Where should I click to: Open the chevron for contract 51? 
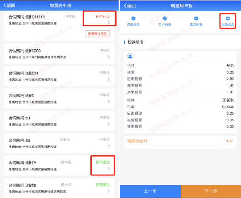pyautogui.click(x=109, y=124)
